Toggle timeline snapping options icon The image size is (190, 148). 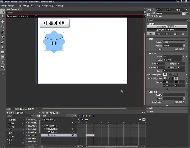[144, 119]
